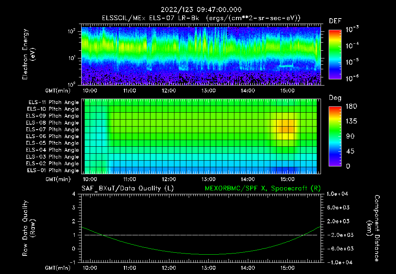
Task: Click the 45 degree scale value
Action: point(350,151)
